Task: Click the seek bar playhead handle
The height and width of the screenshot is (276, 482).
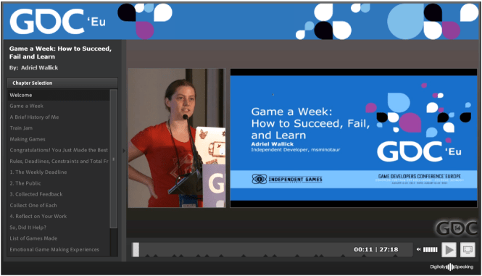Action: (136, 250)
